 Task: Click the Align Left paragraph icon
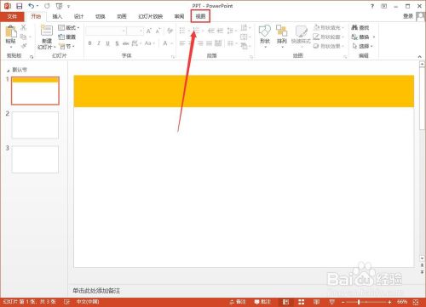pyautogui.click(x=182, y=43)
